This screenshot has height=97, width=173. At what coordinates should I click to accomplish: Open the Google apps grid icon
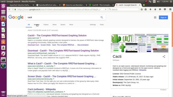pyautogui.click(x=155, y=18)
